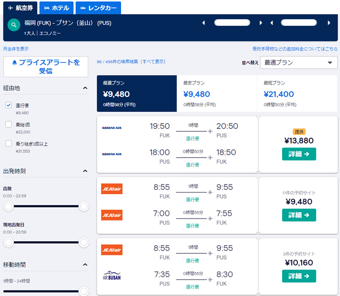The image size is (340, 296).
Task: Click the 移動時間 slider right handle
Action: pyautogui.click(x=84, y=291)
